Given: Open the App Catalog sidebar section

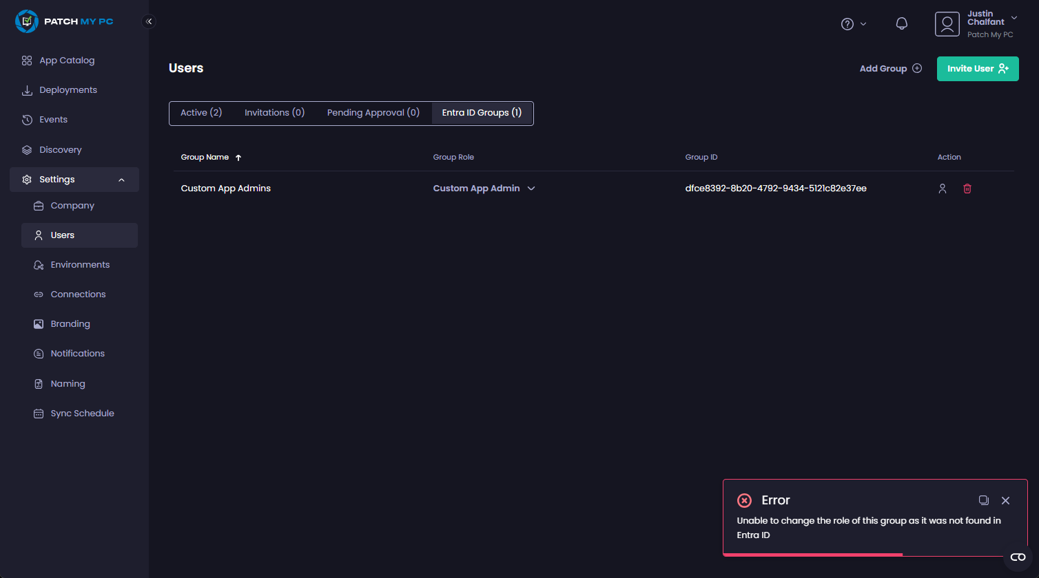Looking at the screenshot, I should click(66, 60).
